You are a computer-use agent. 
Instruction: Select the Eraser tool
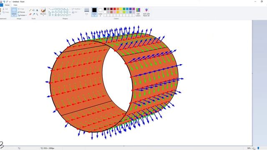tap(30, 14)
